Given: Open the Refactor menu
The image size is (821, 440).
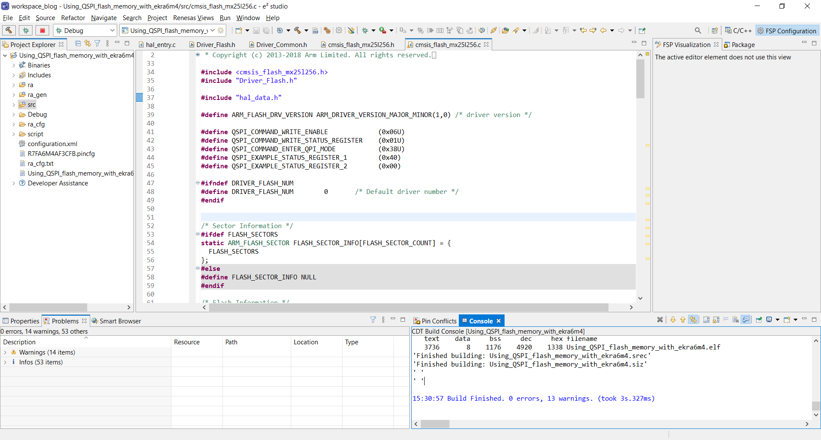Looking at the screenshot, I should (x=73, y=18).
